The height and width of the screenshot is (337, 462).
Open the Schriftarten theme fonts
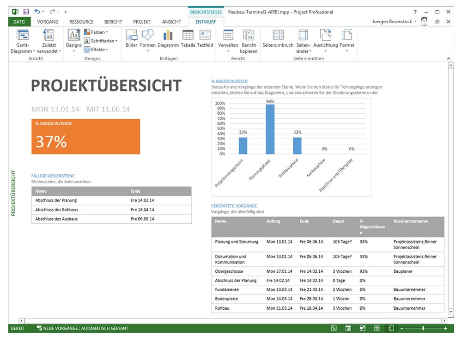pyautogui.click(x=100, y=41)
